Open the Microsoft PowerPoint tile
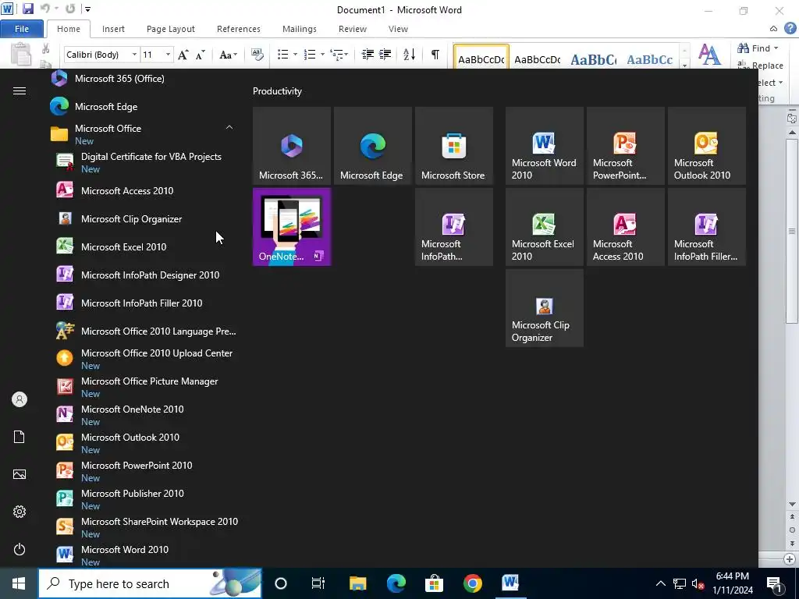 (625, 146)
